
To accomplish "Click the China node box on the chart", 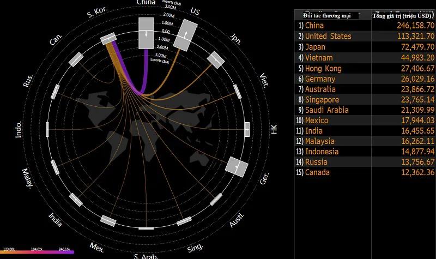I will (146, 33).
